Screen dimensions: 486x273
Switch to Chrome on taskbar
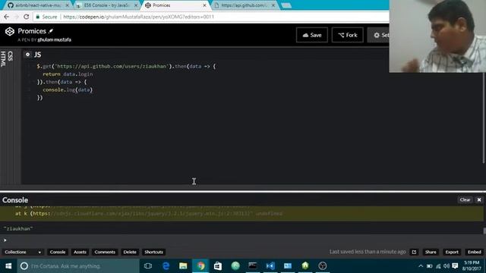point(200,266)
